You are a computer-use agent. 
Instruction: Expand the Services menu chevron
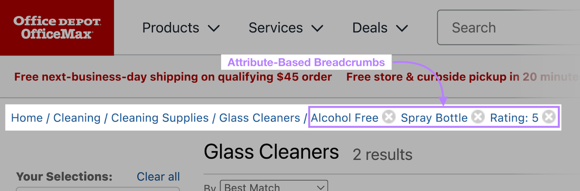(x=317, y=28)
